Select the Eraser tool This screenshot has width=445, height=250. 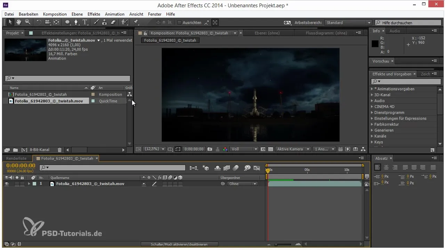[x=113, y=22]
